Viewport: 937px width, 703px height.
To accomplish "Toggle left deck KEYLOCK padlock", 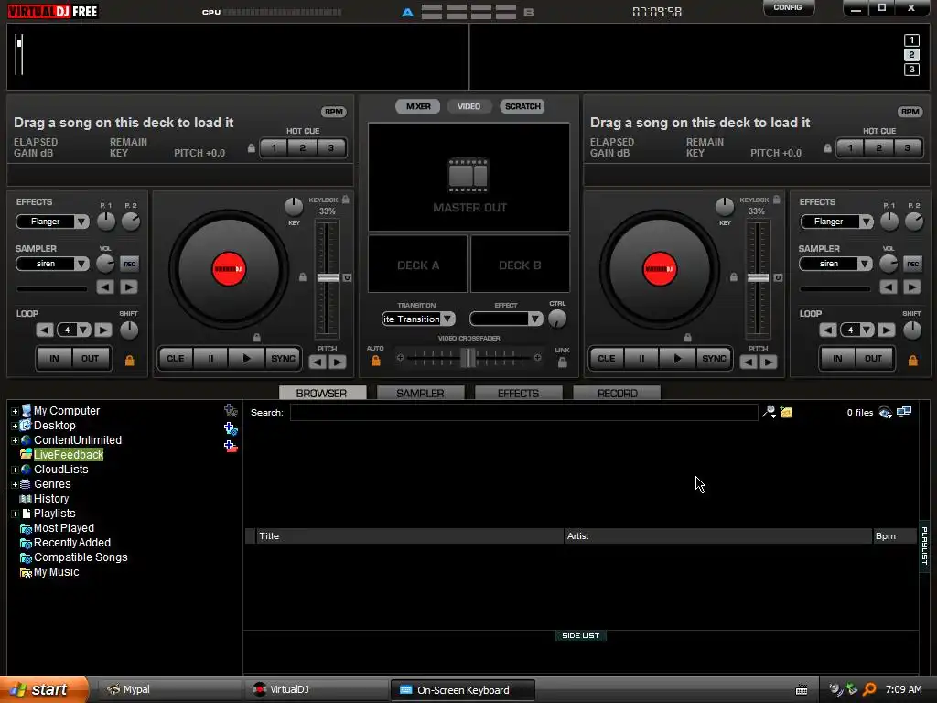I will tap(345, 199).
